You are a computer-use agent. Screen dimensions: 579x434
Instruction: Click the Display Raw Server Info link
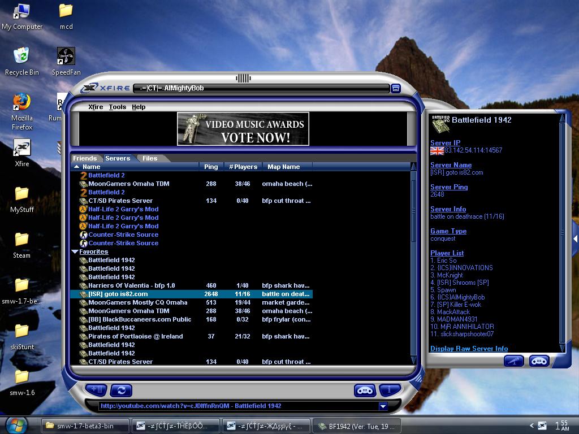(x=469, y=349)
